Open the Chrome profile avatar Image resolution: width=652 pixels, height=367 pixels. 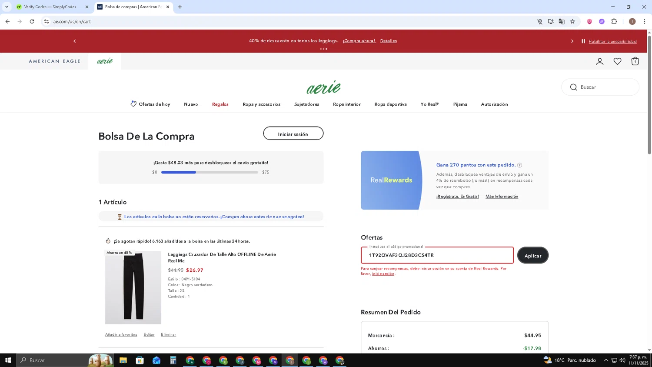pyautogui.click(x=632, y=21)
